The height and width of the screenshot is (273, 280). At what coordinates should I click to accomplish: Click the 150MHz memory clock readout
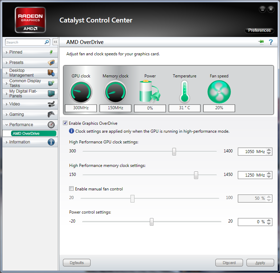coord(115,108)
